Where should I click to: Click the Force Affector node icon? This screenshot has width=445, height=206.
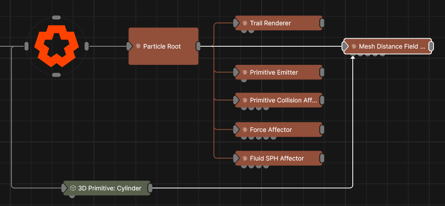point(245,130)
